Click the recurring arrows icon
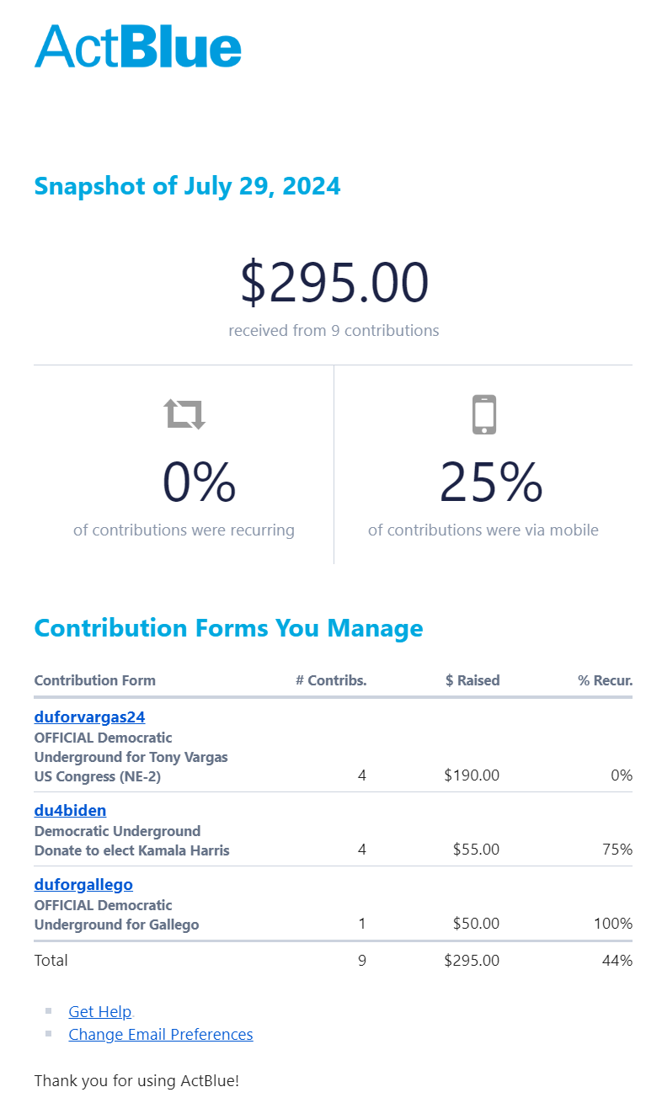 click(x=184, y=414)
